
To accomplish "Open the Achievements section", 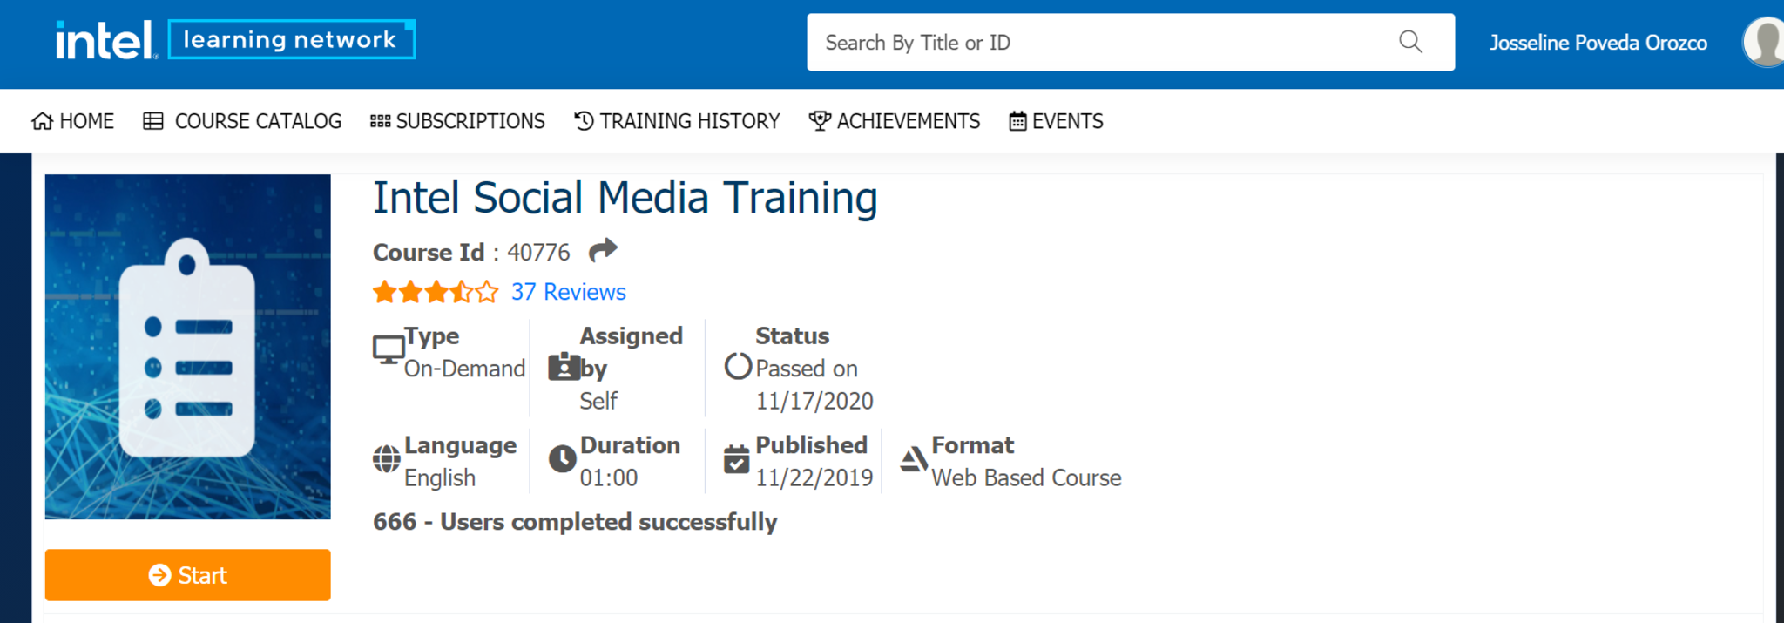I will click(895, 121).
